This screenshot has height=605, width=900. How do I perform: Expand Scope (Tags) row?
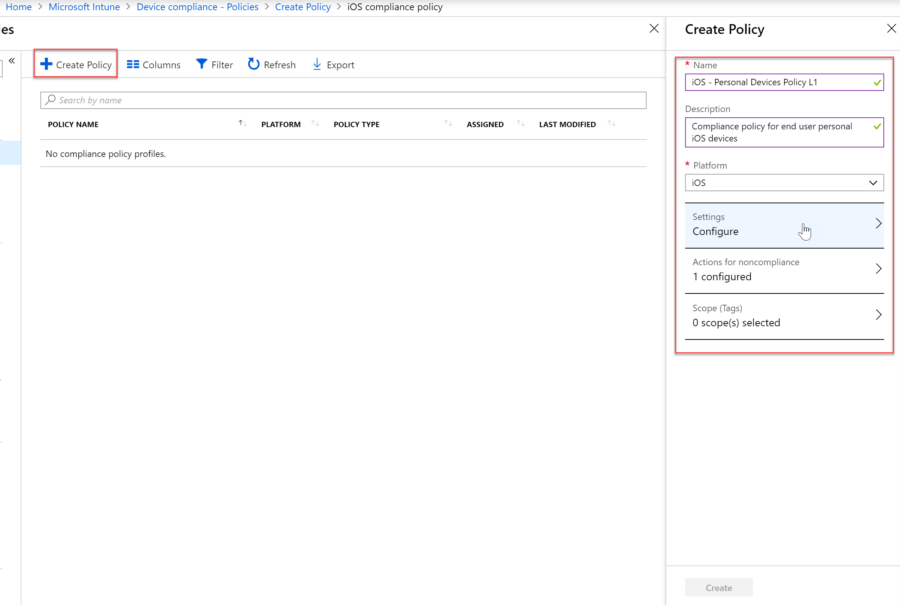pyautogui.click(x=784, y=316)
